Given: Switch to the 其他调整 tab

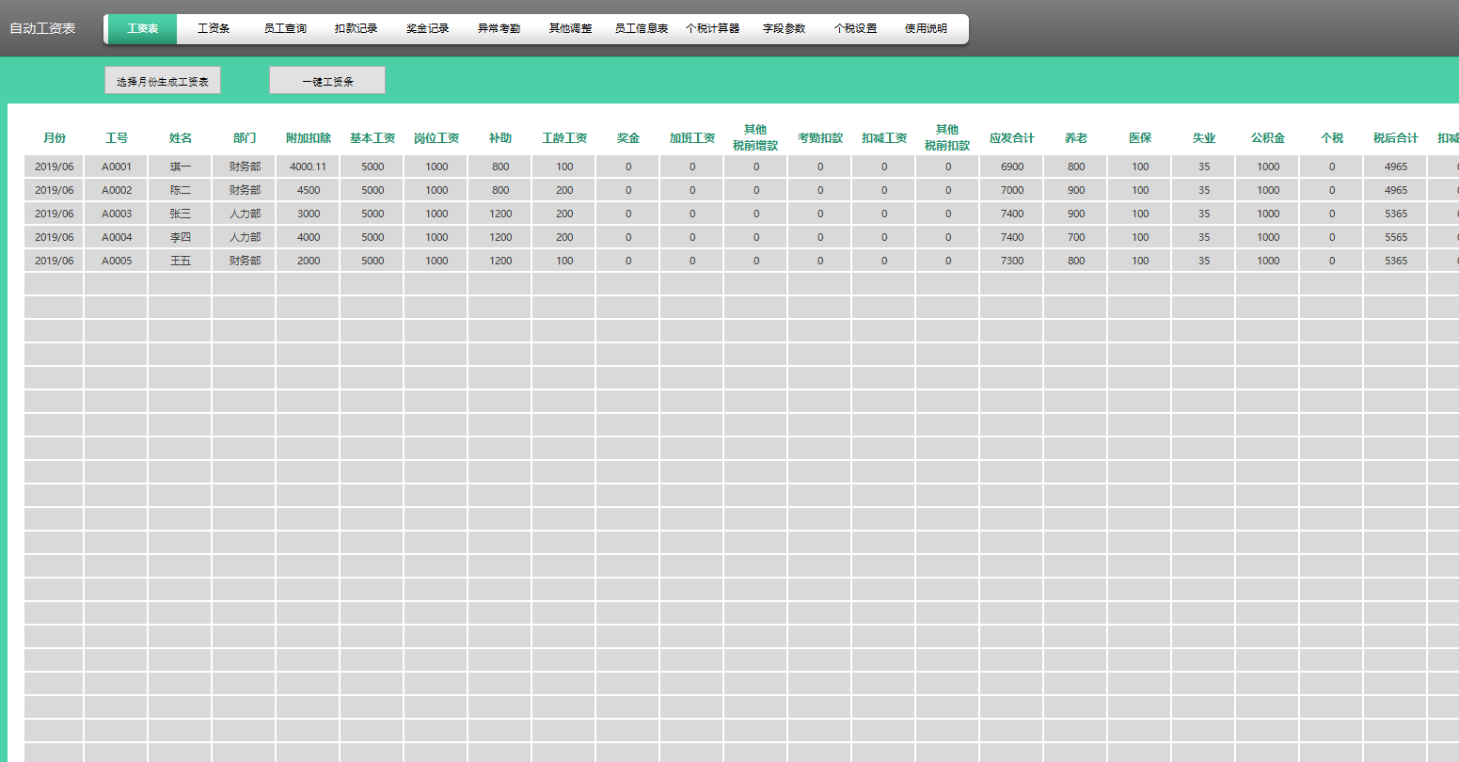Looking at the screenshot, I should [570, 29].
